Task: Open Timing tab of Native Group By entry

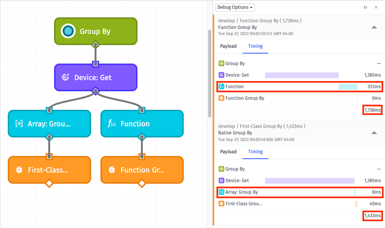Action: tap(255, 152)
